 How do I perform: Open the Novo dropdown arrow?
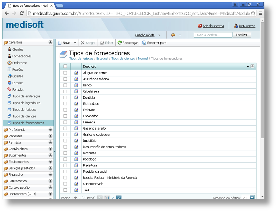(x=75, y=43)
